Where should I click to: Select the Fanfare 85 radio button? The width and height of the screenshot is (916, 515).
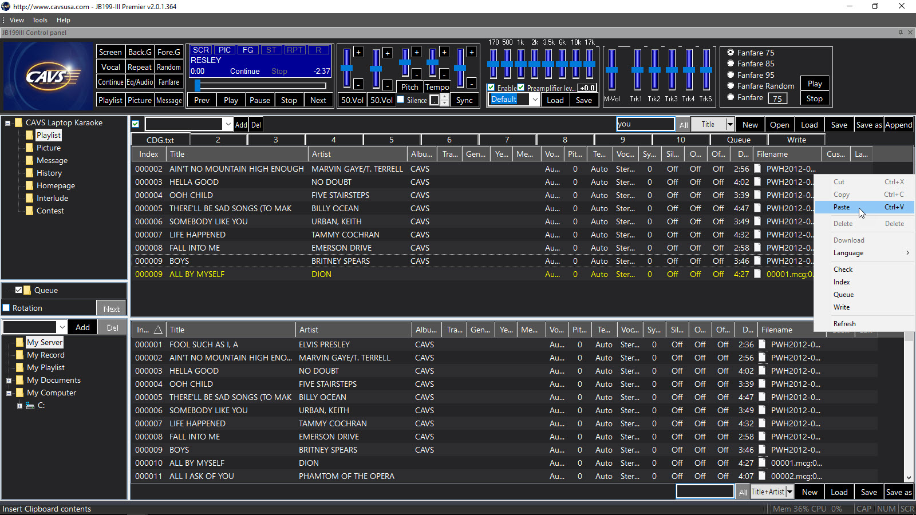[731, 64]
